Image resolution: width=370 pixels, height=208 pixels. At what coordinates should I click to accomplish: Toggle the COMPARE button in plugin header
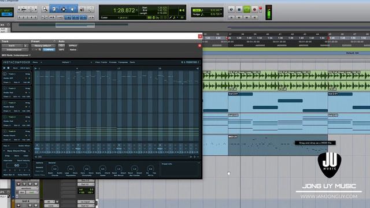coord(49,50)
